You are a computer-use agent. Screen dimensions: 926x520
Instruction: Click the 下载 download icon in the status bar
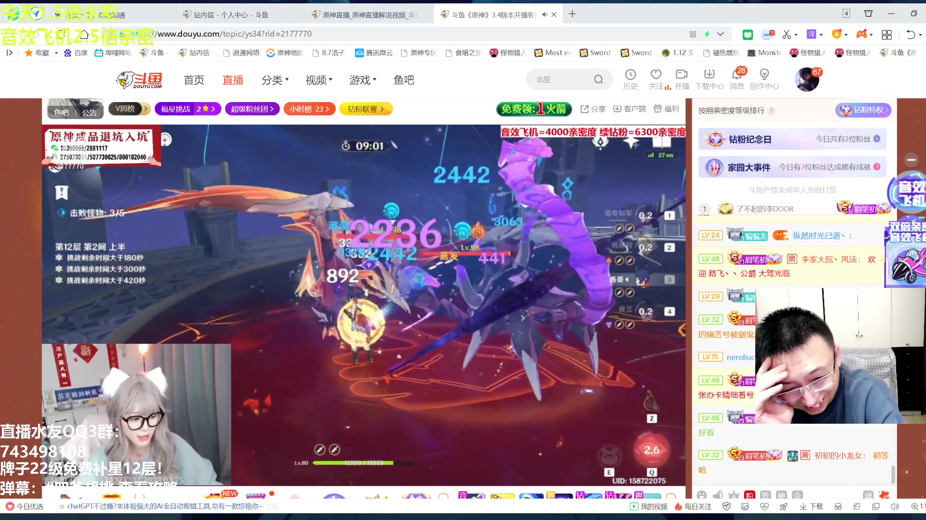[x=811, y=507]
